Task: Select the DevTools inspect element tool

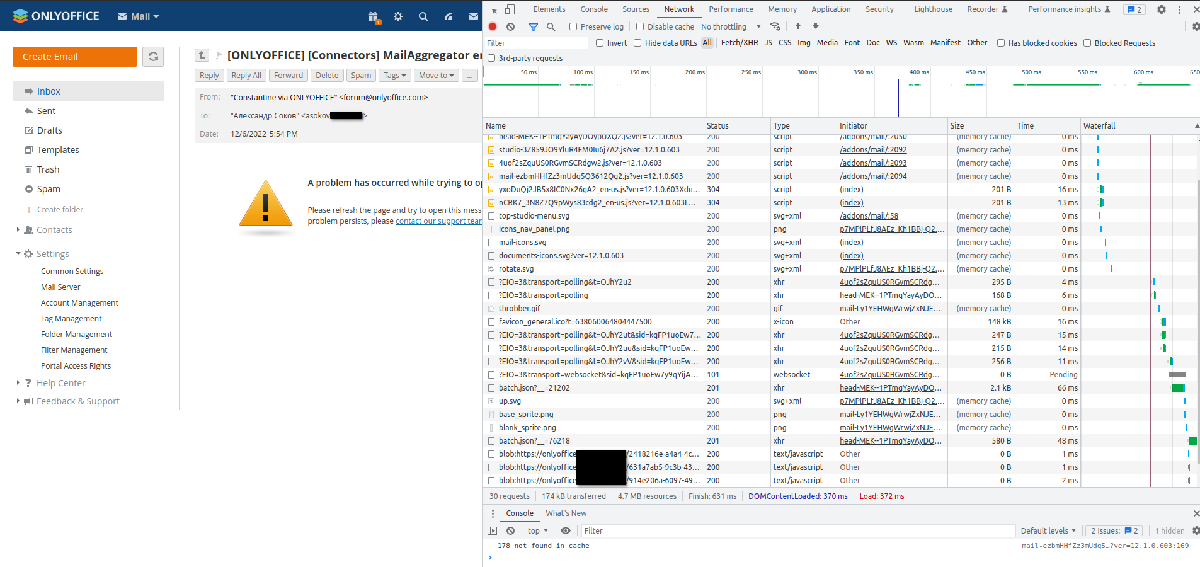Action: point(493,9)
